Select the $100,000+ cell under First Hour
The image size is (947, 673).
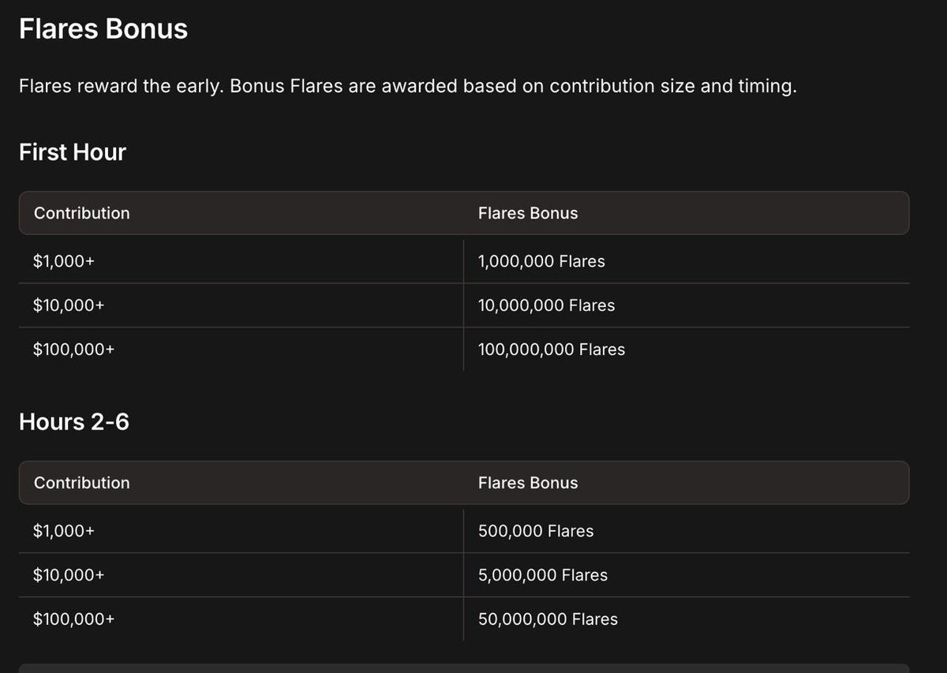point(74,350)
